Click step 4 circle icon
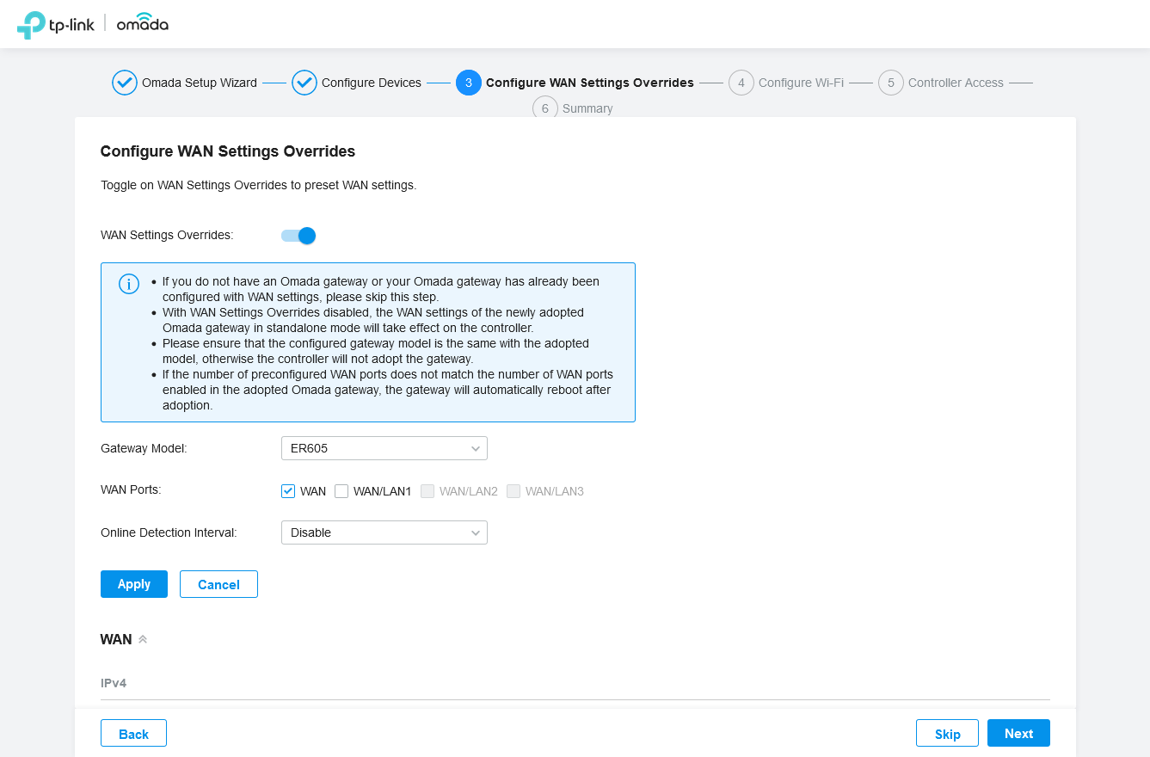Screen dimensions: 1150x757 pyautogui.click(x=741, y=83)
